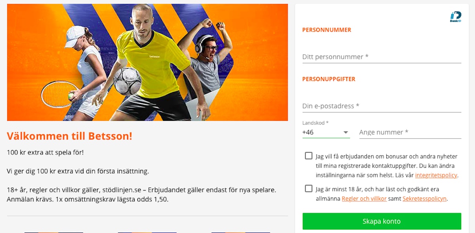Click the Betsson logo on the yellow jersey
Screen dimensions: 475x233
(154, 56)
